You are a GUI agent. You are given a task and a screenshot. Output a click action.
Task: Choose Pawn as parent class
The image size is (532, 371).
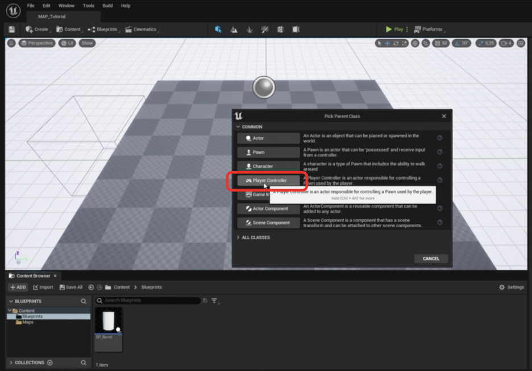(268, 152)
